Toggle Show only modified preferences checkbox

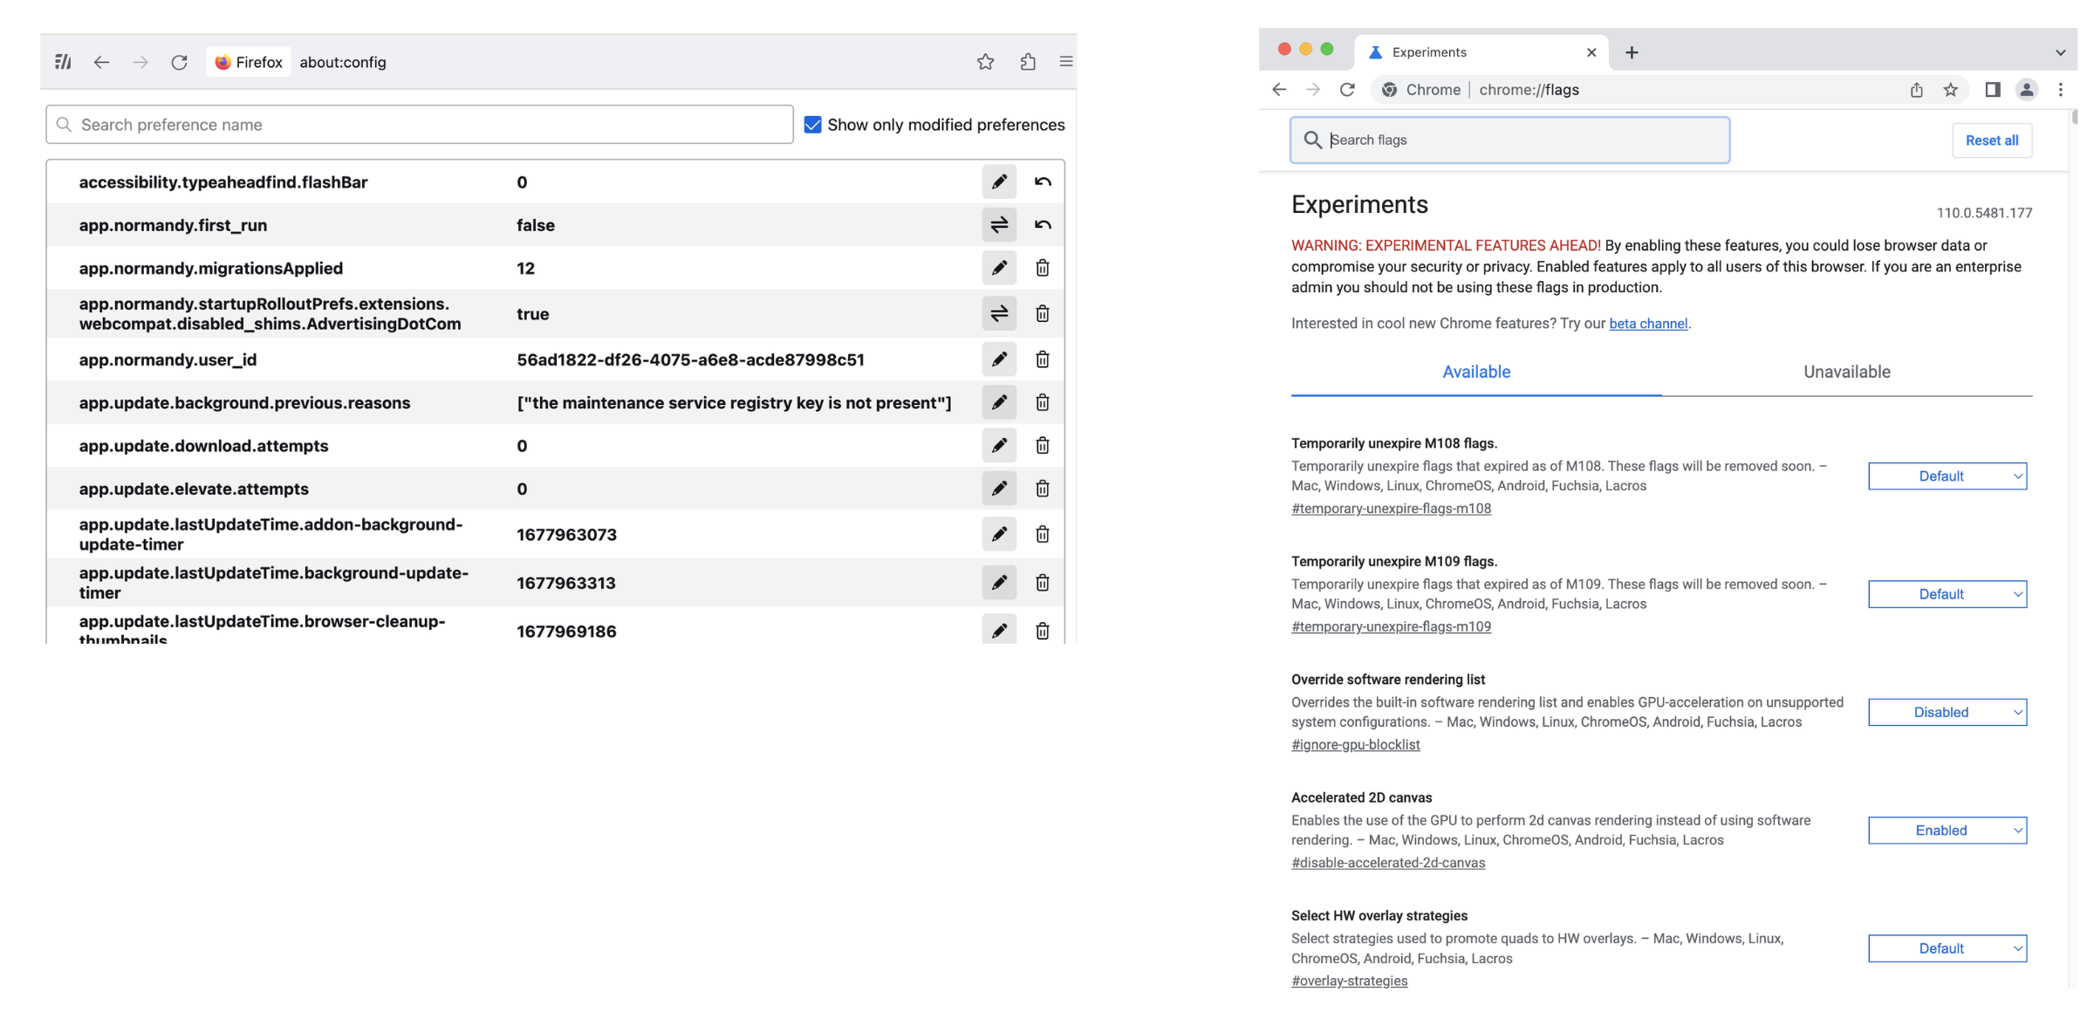point(812,125)
